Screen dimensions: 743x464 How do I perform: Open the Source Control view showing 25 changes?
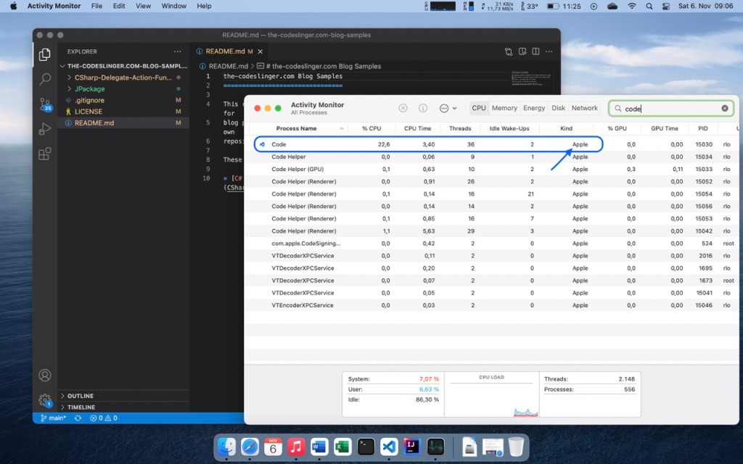(x=45, y=106)
